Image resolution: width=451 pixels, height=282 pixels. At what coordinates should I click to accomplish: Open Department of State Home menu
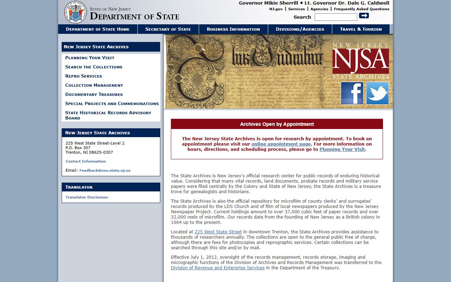tap(98, 29)
